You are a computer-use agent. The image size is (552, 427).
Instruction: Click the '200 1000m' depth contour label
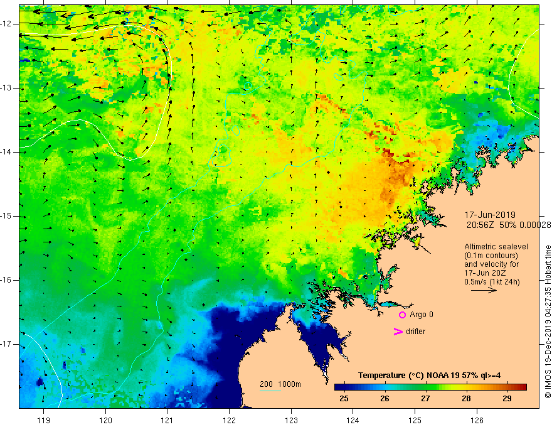(280, 384)
